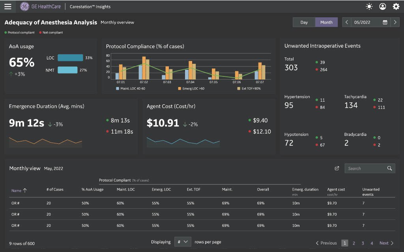Go to page 2 of table
Image resolution: width=404 pixels, height=252 pixels.
[x=354, y=243]
